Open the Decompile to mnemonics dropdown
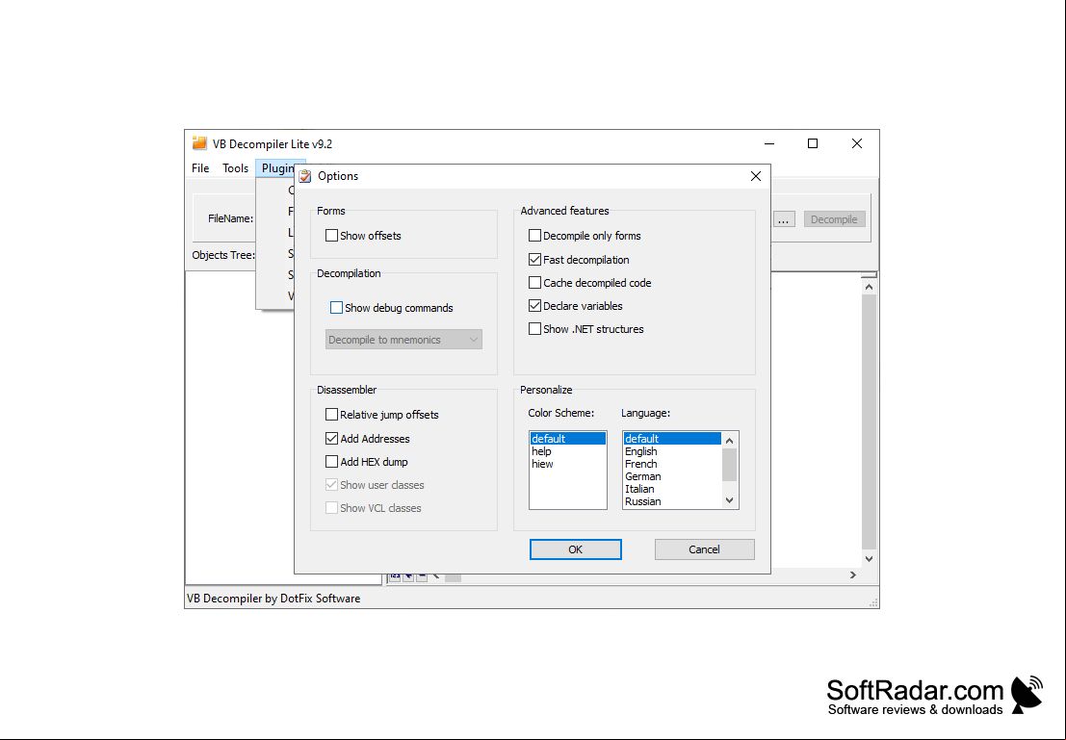 pyautogui.click(x=403, y=340)
